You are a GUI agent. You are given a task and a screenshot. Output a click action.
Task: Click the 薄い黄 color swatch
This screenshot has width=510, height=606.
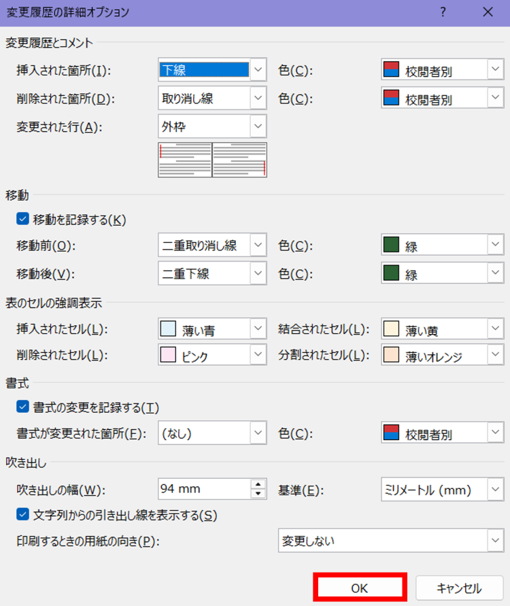pos(392,329)
